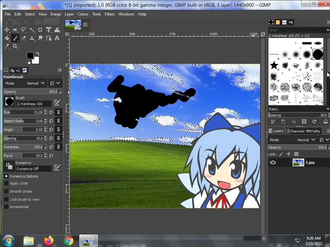330x247 pixels.
Task: Reset brush Angle to default
Action: 51,130
